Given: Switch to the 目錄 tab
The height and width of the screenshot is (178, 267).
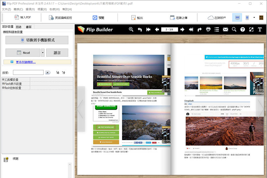Looking at the screenshot, I should point(19,27).
